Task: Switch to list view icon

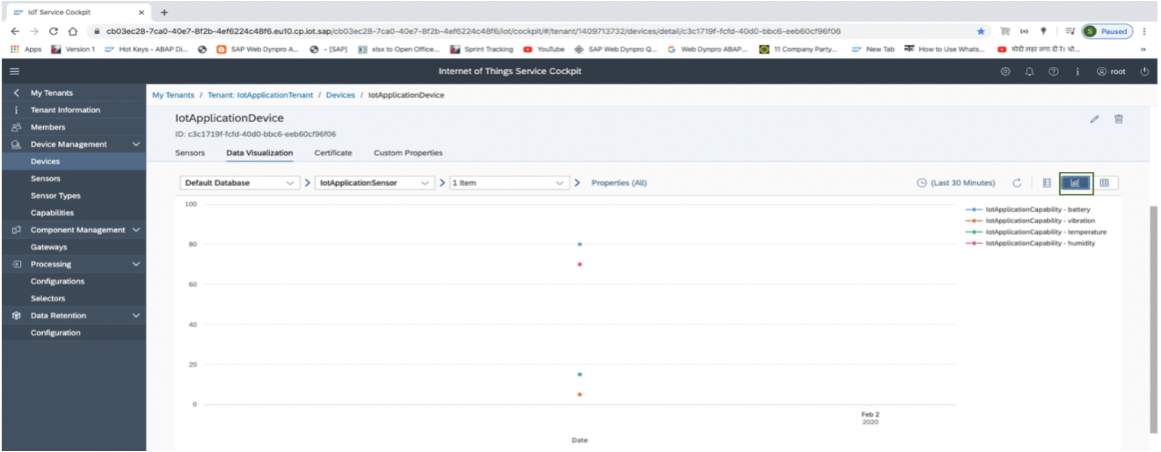Action: coord(1046,183)
